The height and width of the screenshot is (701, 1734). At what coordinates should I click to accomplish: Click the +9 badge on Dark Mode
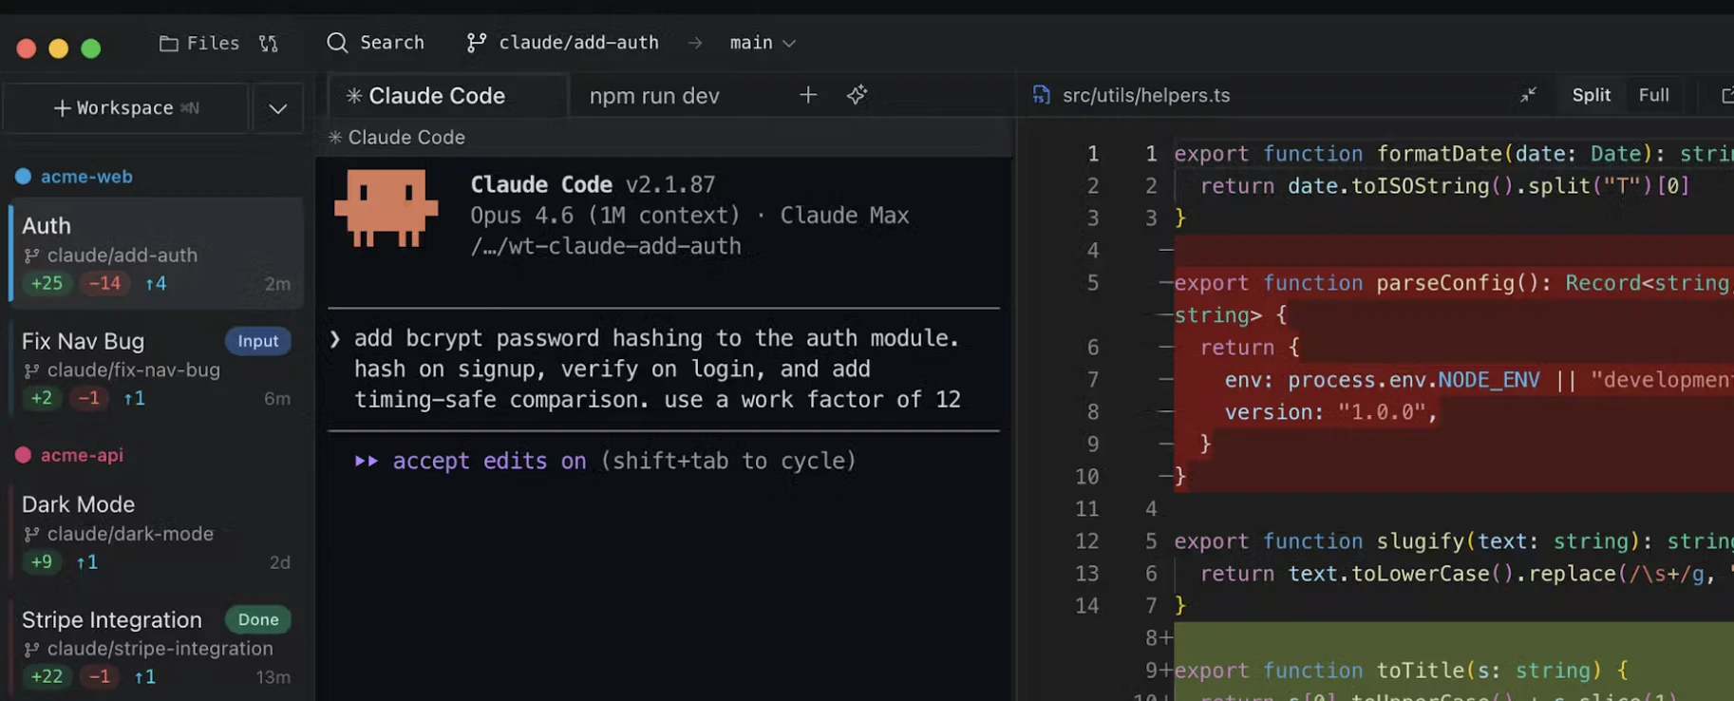pyautogui.click(x=42, y=562)
